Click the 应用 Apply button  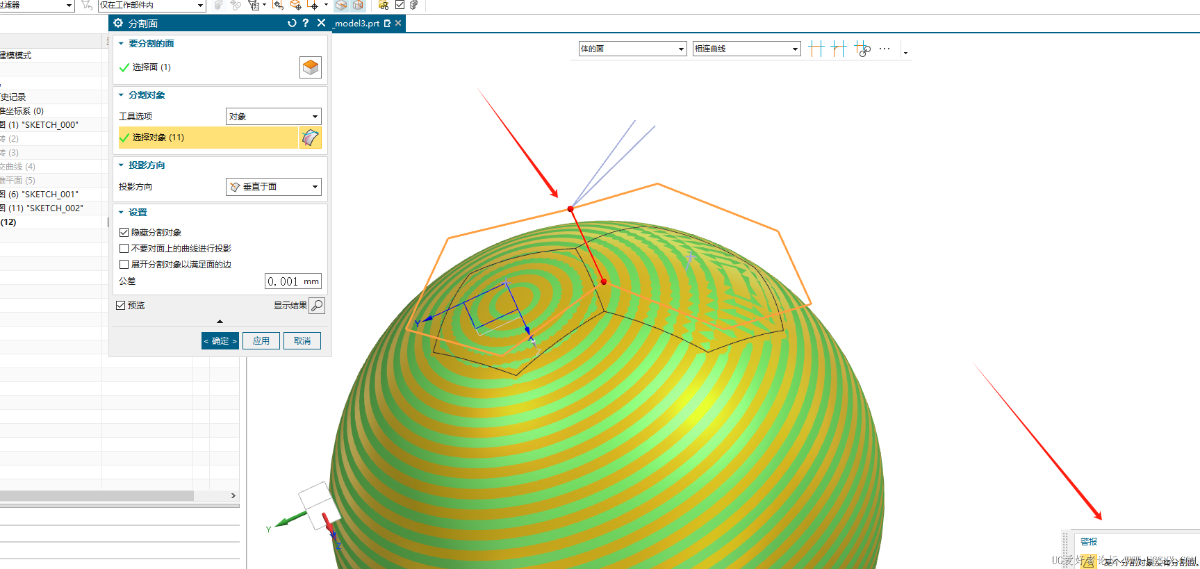[x=261, y=340]
